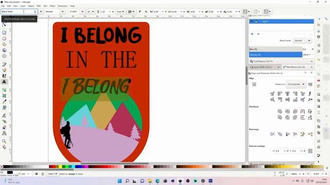Open Windows Start button in taskbar

pyautogui.click(x=120, y=181)
